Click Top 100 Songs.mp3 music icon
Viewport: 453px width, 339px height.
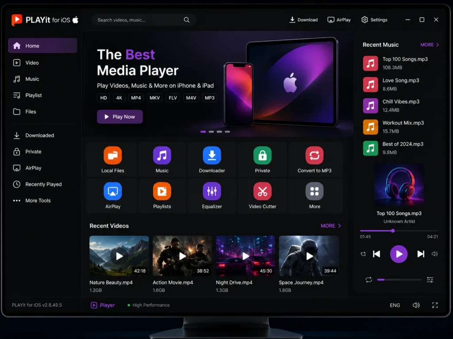click(x=370, y=64)
